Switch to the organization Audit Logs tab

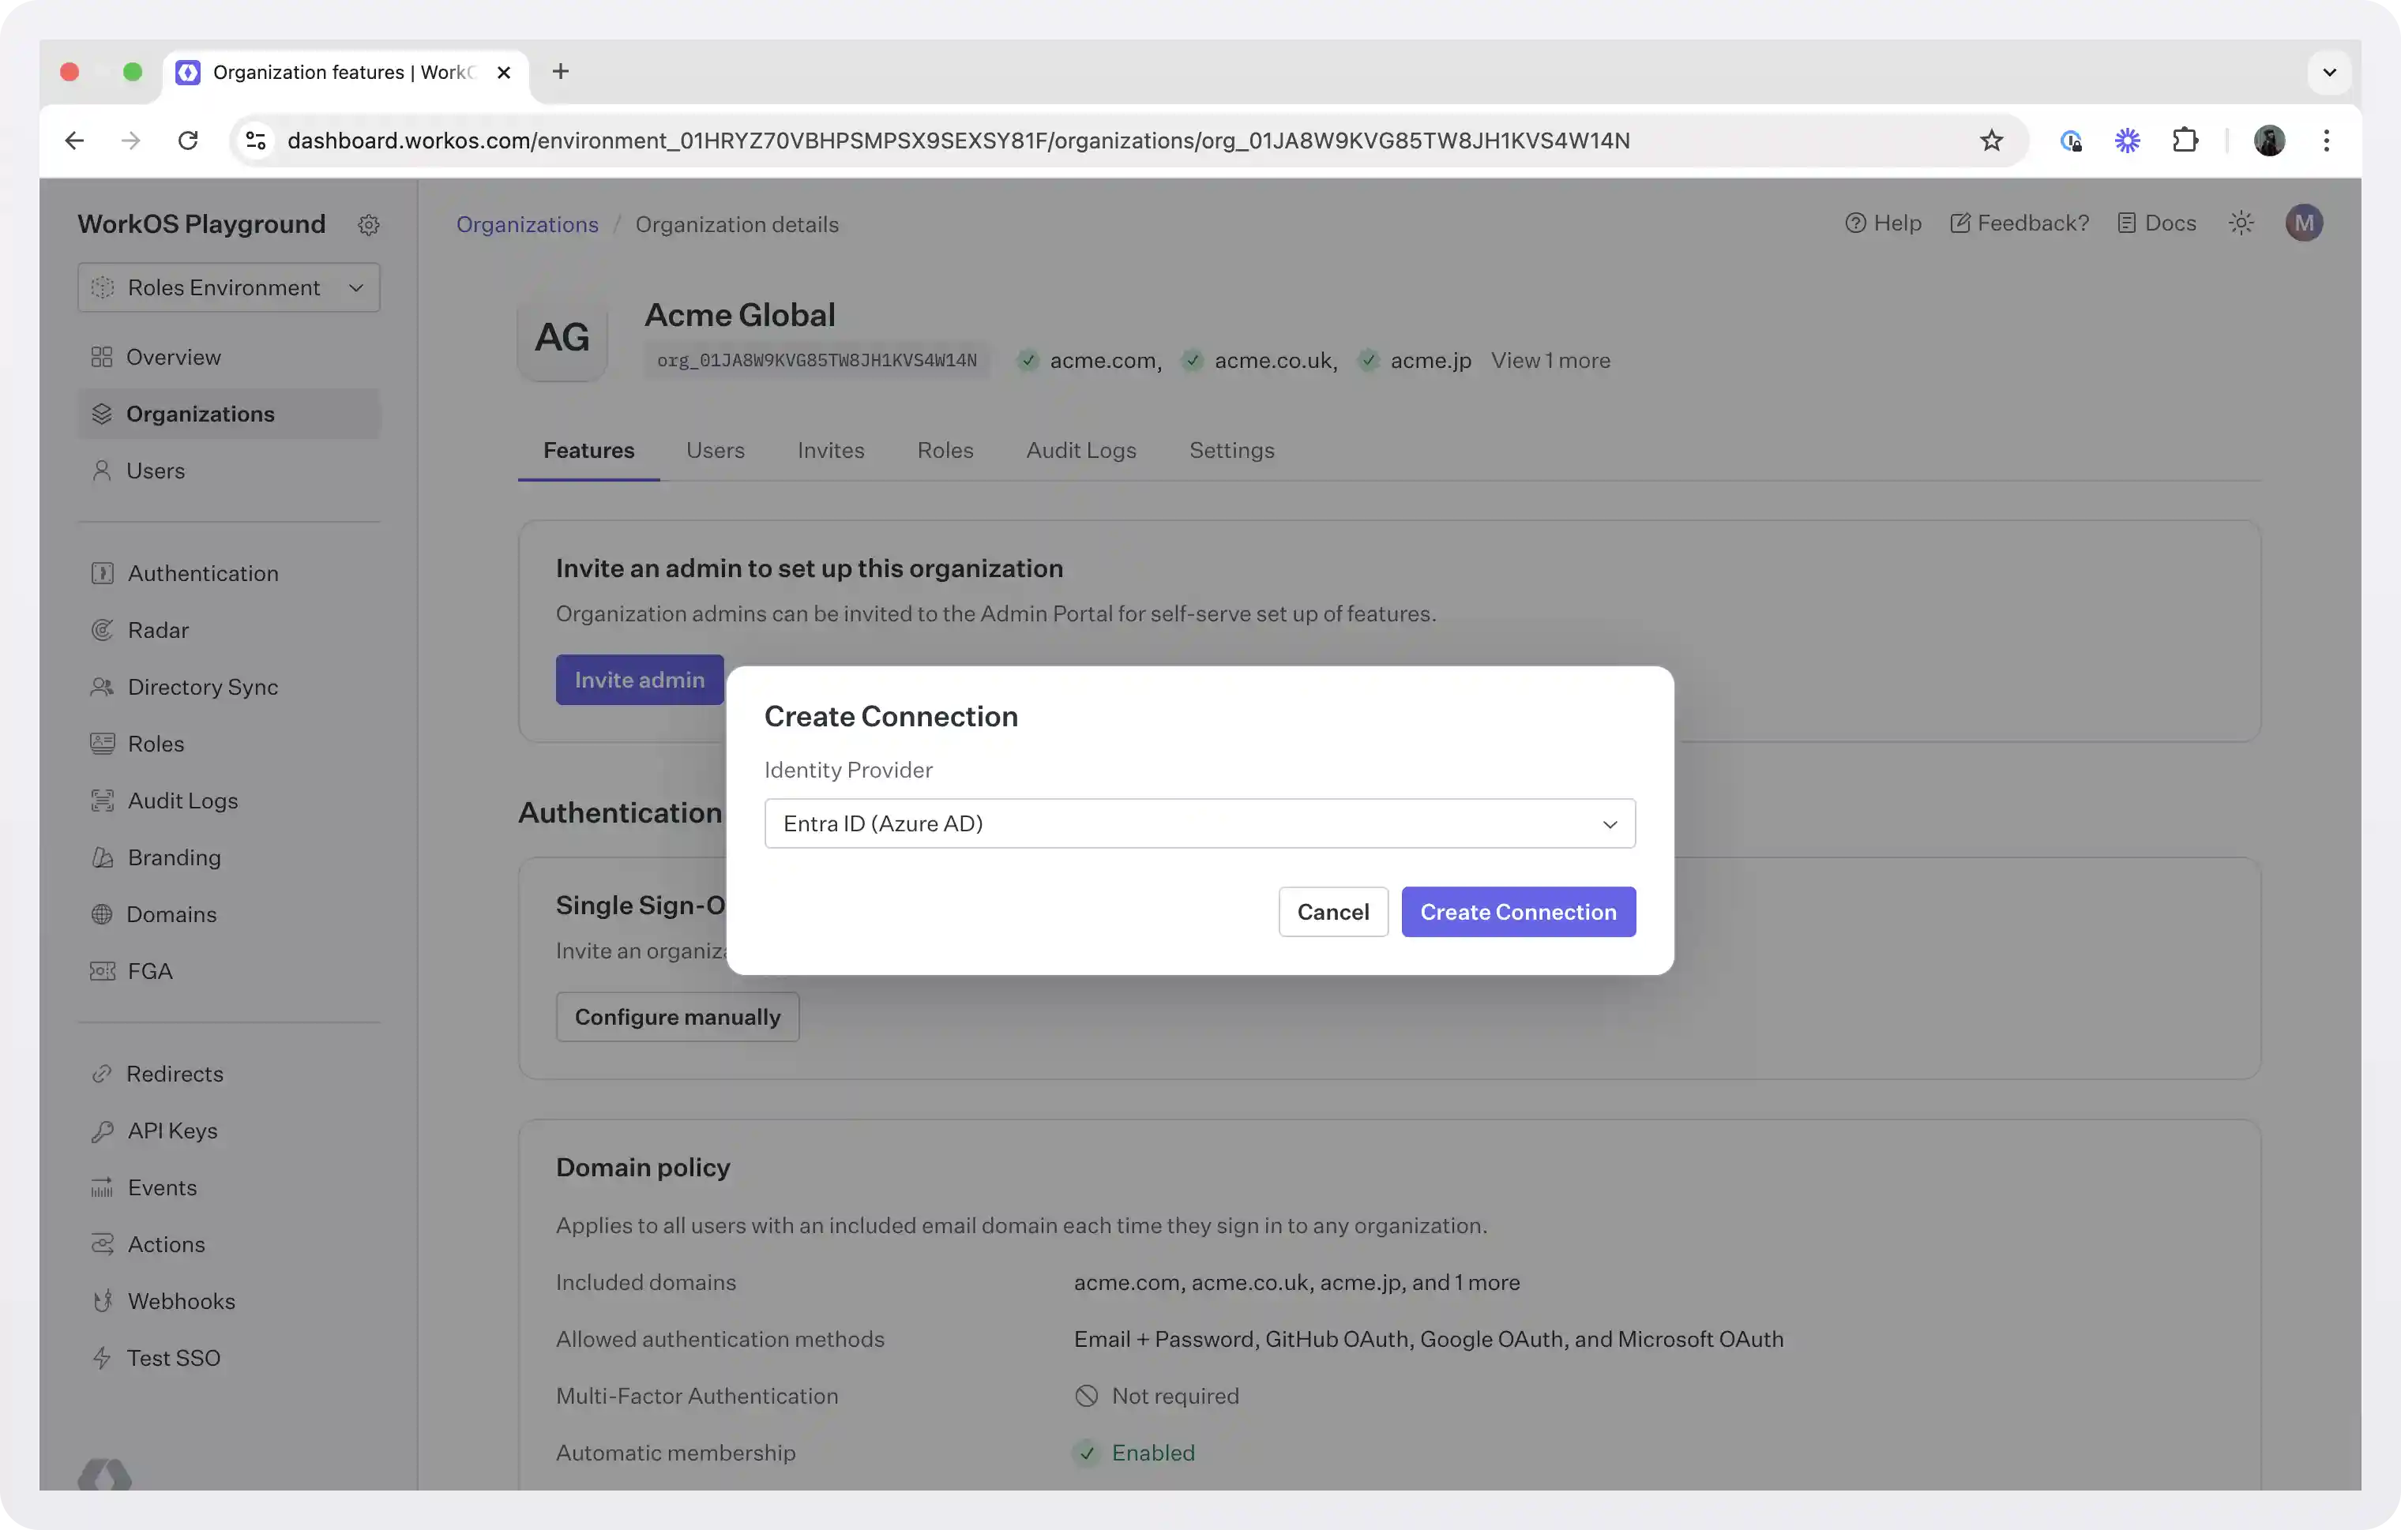[1081, 451]
